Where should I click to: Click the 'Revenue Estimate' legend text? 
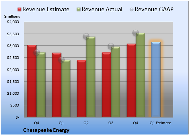point(46,9)
